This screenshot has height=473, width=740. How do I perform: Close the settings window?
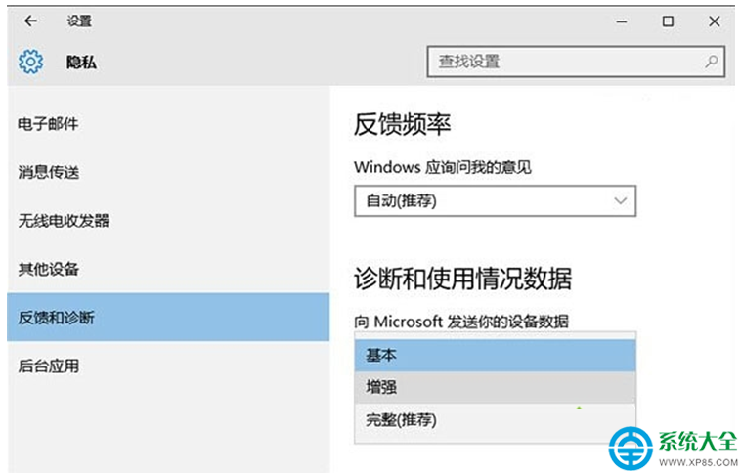tap(714, 21)
